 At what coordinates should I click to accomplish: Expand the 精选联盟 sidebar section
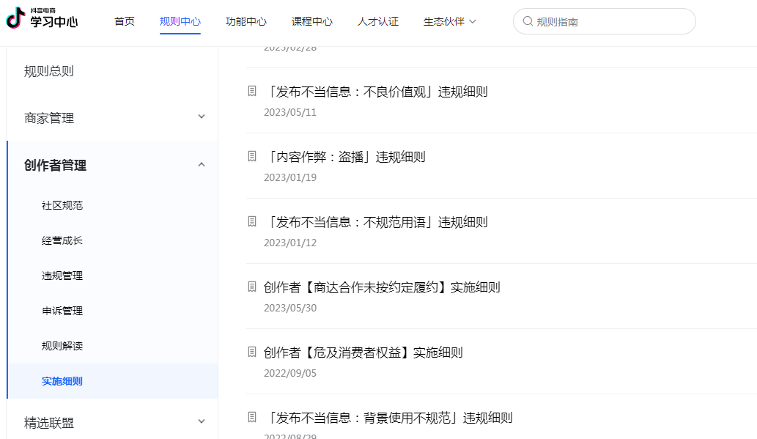point(202,421)
